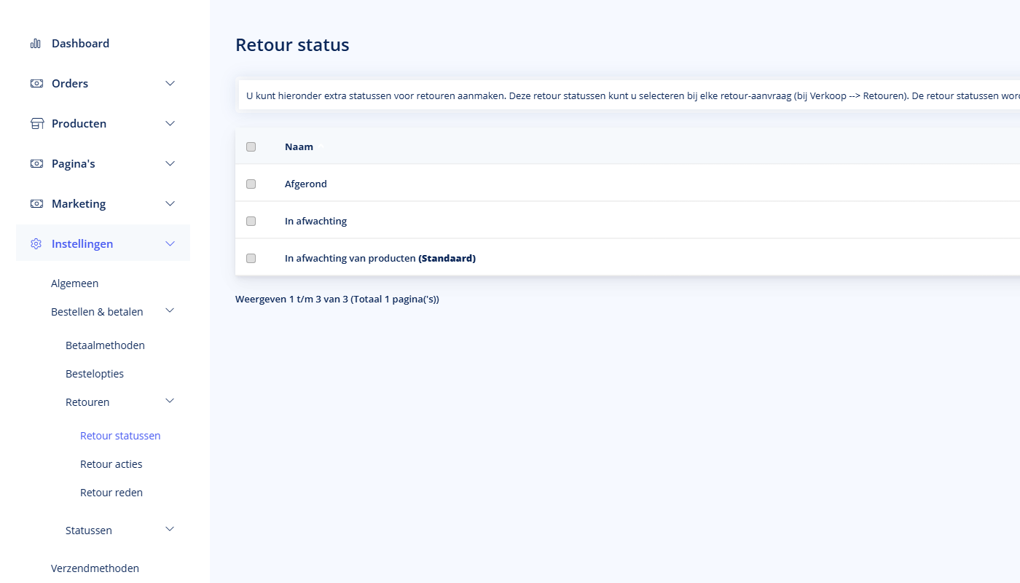Collapse the Bestellen & betalen chevron
1020x583 pixels.
tap(170, 310)
